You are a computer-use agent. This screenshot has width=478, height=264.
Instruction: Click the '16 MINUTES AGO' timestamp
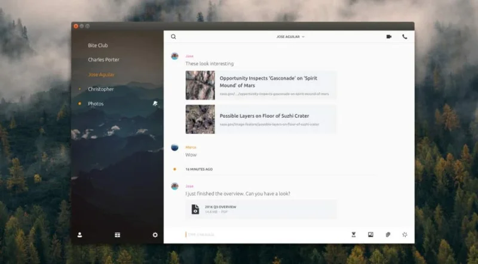pyautogui.click(x=199, y=169)
